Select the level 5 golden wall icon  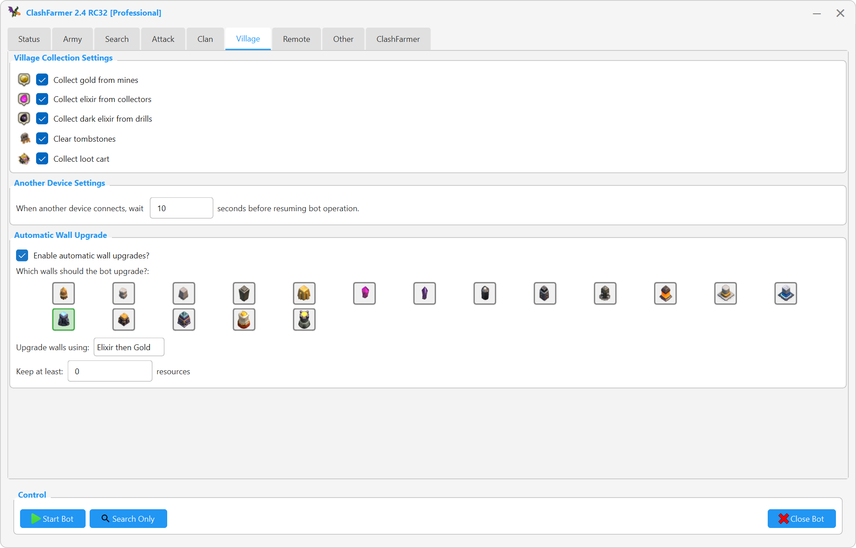pyautogui.click(x=304, y=294)
